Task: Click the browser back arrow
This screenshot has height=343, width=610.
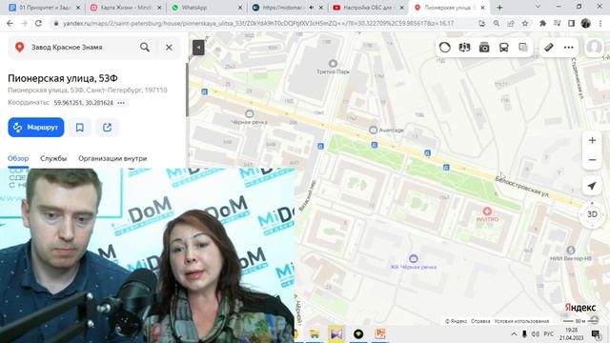Action: coord(10,23)
